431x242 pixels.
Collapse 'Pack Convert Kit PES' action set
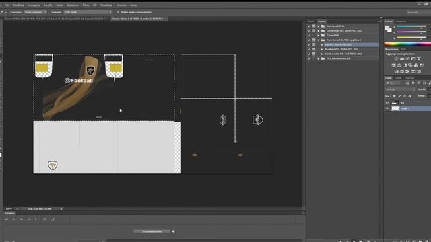coord(319,40)
